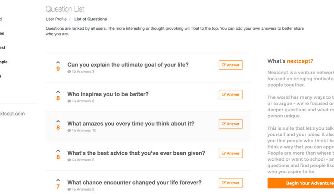The height and width of the screenshot is (194, 334).
Task: Upvote "Who inspires you to be better?"
Action: 58,92
